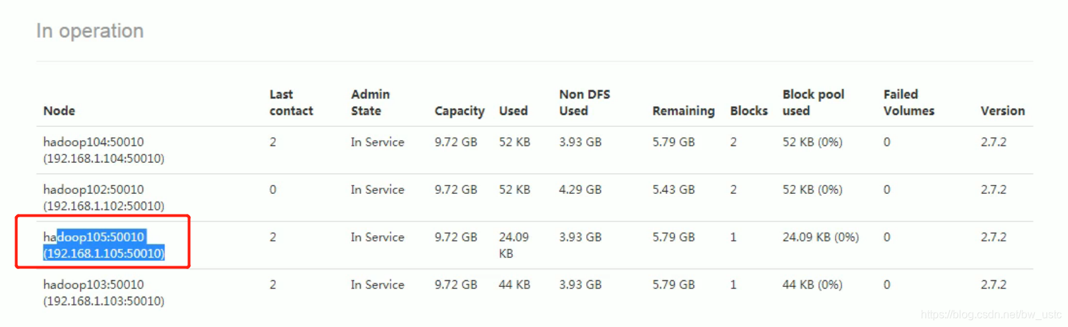
Task: Select the hadoop102:50010 node entry
Action: pos(104,198)
